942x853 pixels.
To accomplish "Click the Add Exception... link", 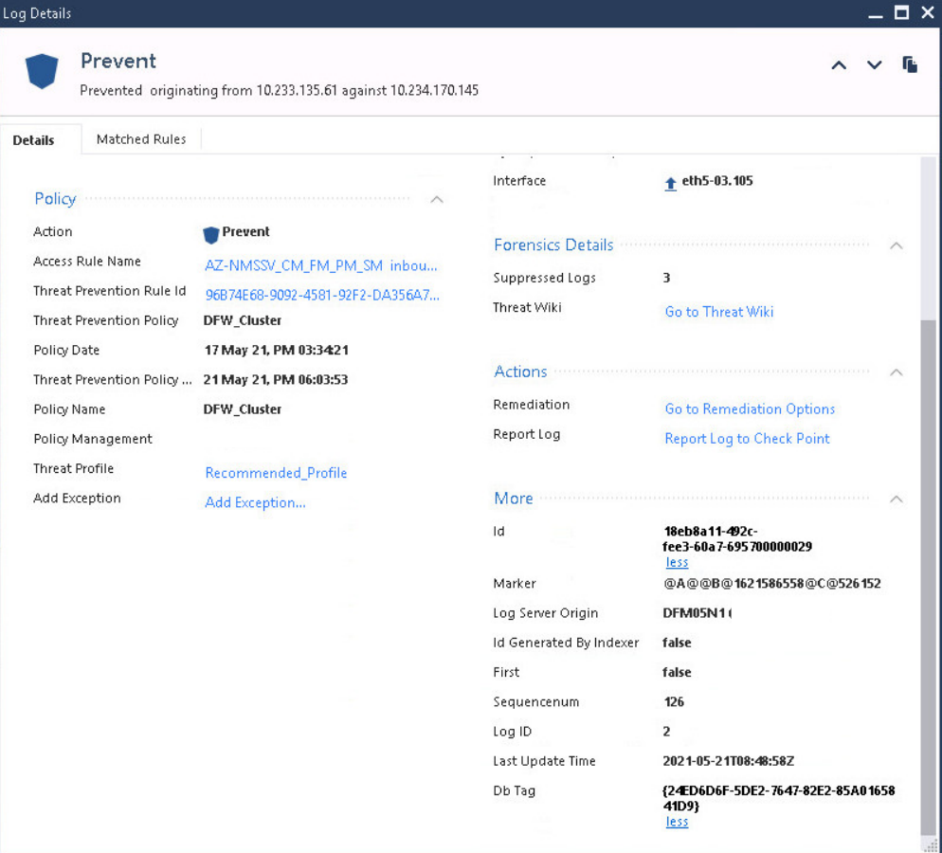I will 255,502.
